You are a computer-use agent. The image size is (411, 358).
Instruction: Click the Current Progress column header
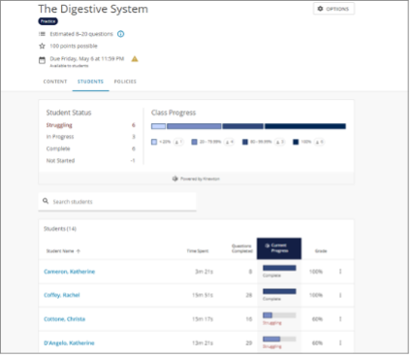pos(279,248)
